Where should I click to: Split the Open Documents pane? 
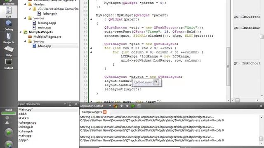(70, 104)
